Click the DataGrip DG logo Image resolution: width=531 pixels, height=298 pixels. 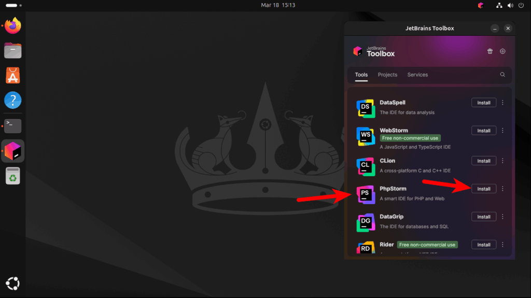click(366, 222)
